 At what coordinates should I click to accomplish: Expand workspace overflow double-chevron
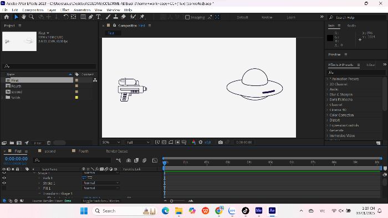321,17
